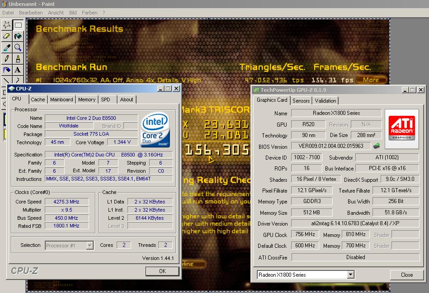Click the OK button in CPU-Z

162,271
